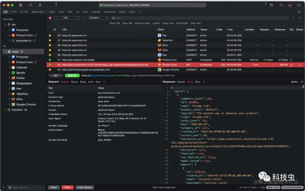This screenshot has height=191, width=305.
Task: Select the GraphQL filter tab
Action: (x=96, y=12)
